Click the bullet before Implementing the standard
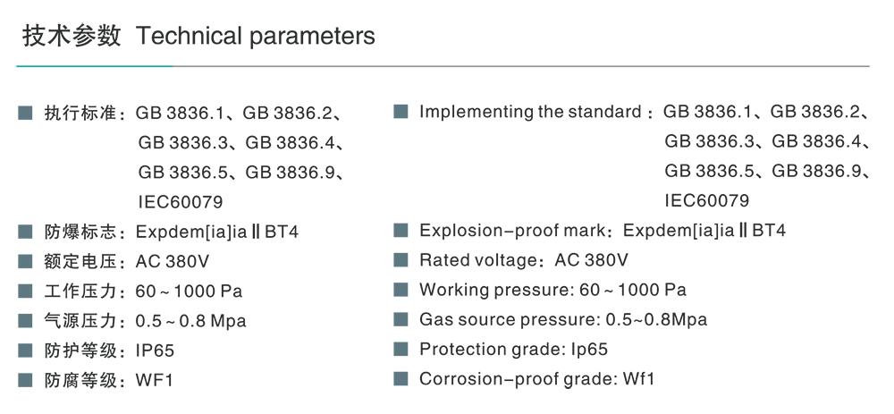The height and width of the screenshot is (414, 894). point(401,112)
